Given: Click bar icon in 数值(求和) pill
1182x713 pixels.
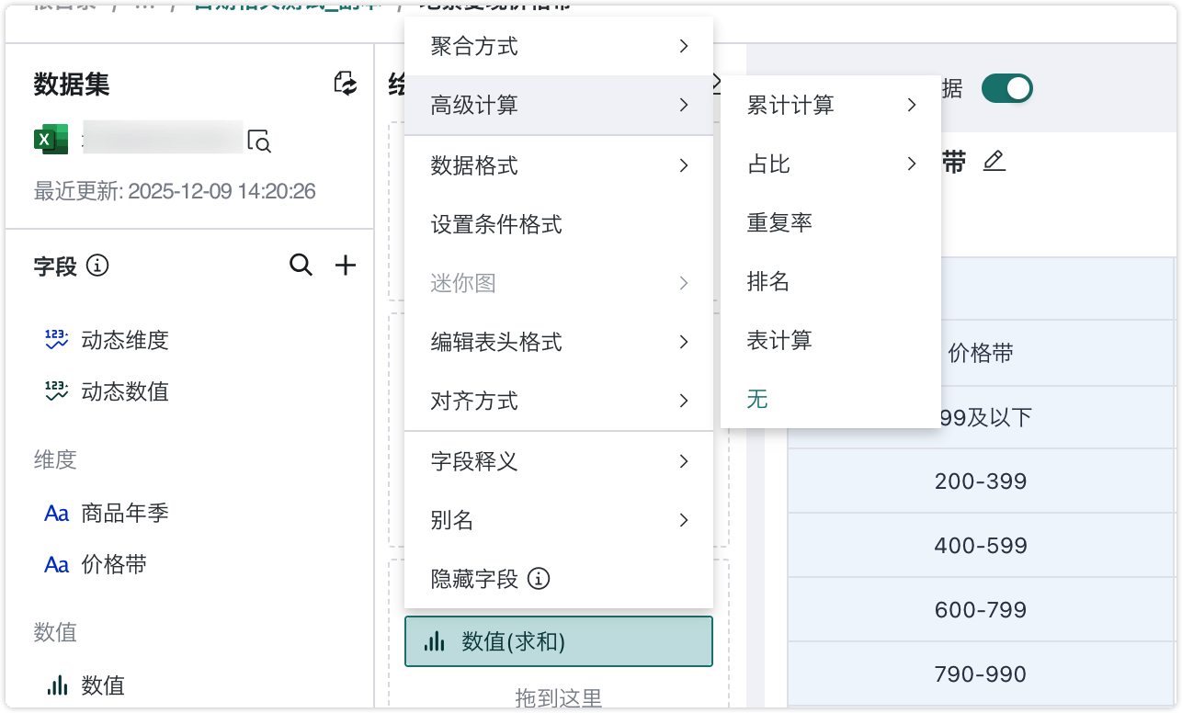Looking at the screenshot, I should (x=435, y=641).
